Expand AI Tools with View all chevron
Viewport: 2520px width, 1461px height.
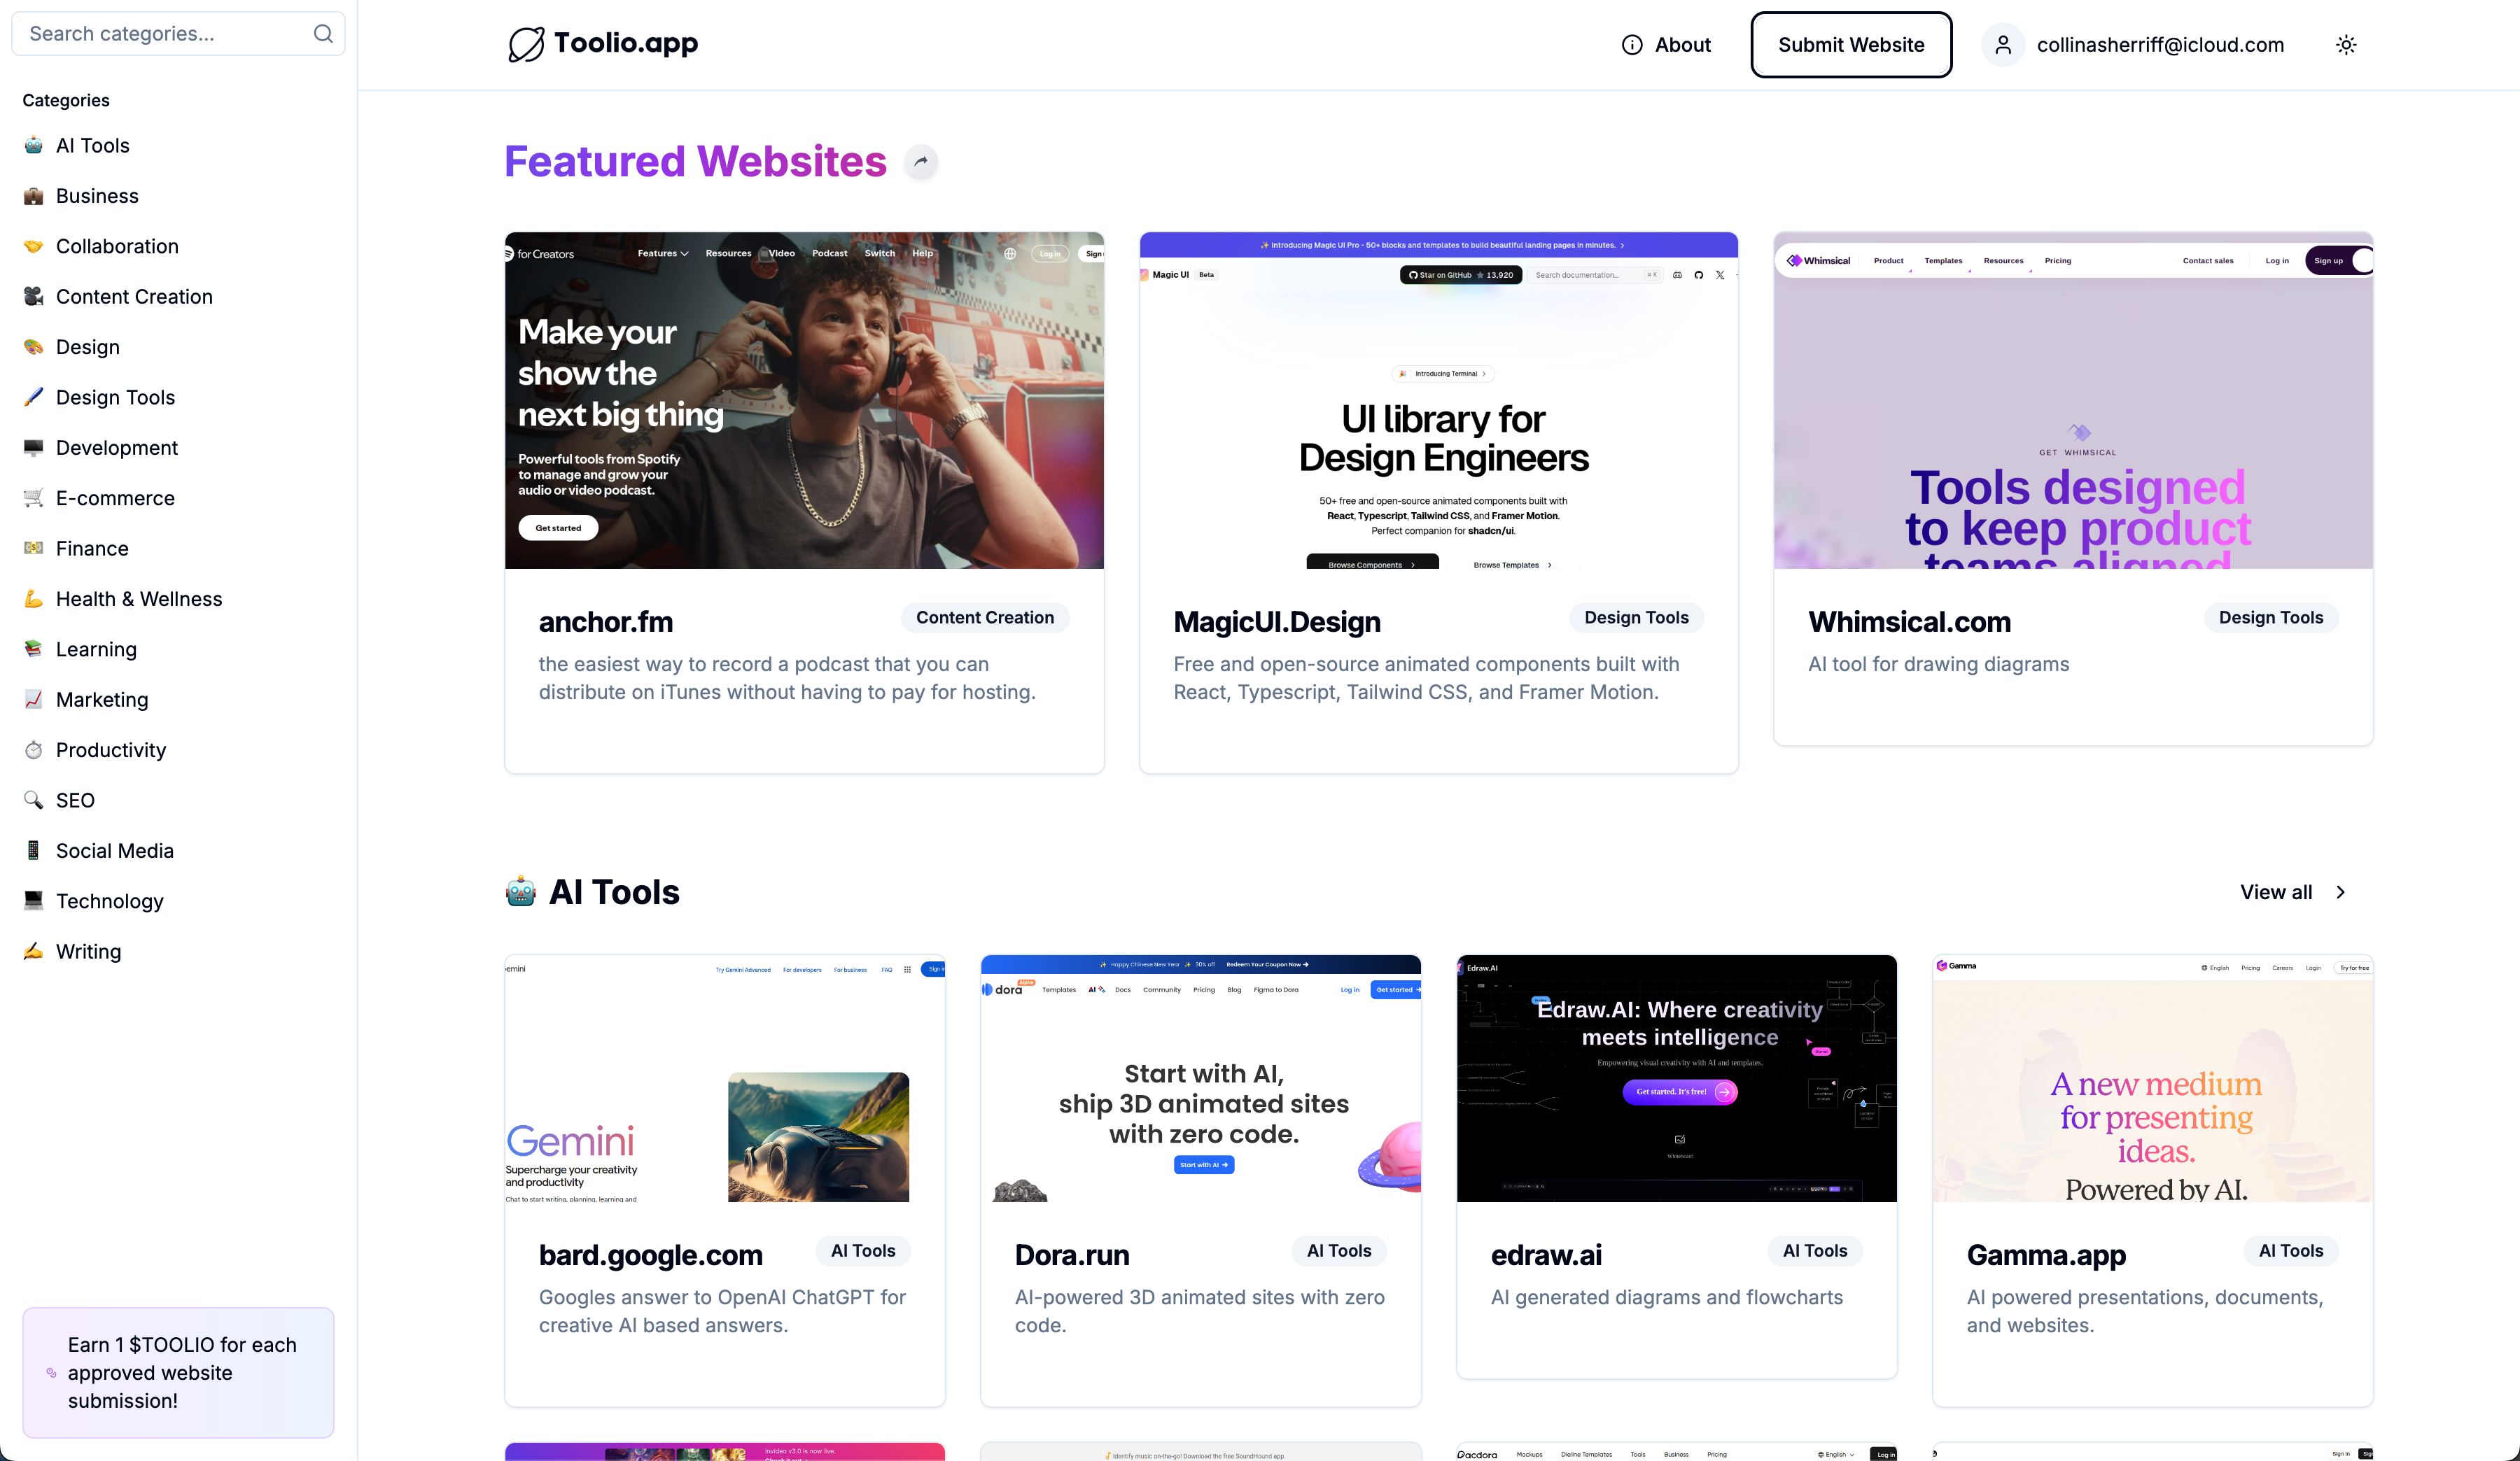[x=2340, y=892]
